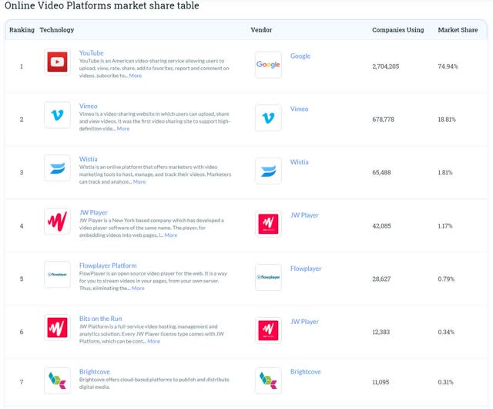This screenshot has height=409, width=493.
Task: Click the Flowplayer Platform technology logo
Action: click(x=57, y=275)
